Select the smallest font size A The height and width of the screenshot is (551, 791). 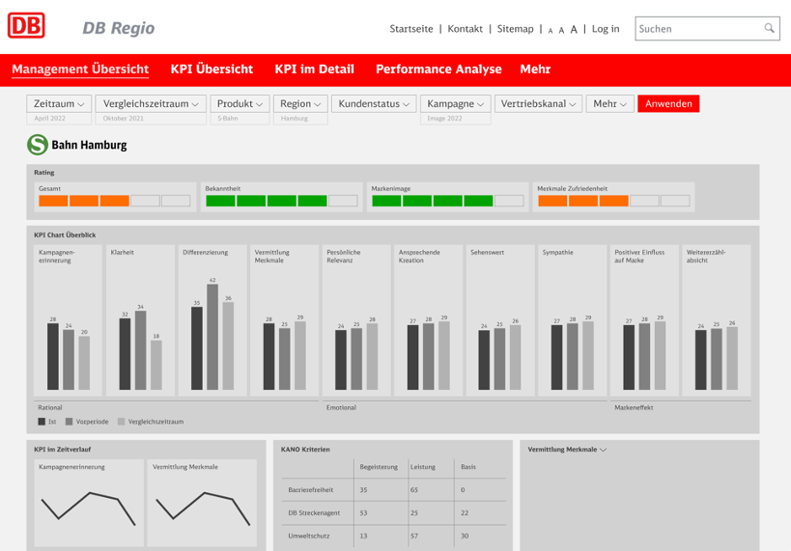click(x=551, y=31)
